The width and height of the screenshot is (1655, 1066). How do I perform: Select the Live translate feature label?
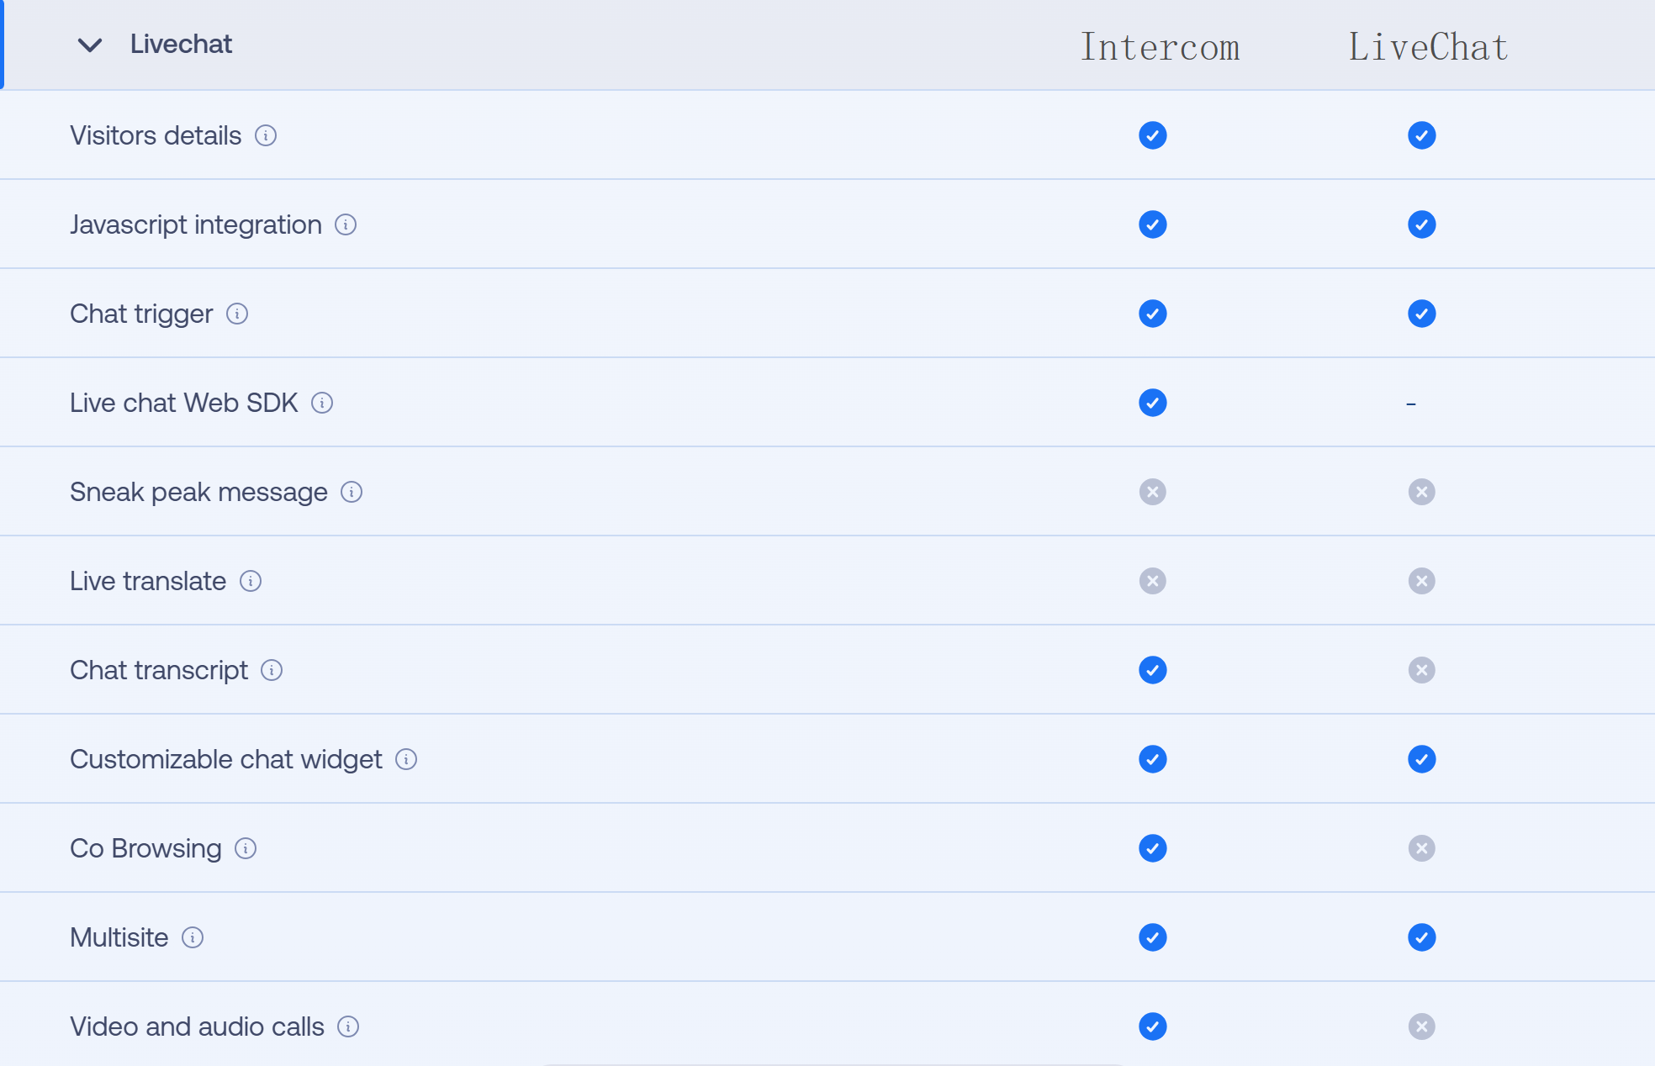(x=148, y=581)
